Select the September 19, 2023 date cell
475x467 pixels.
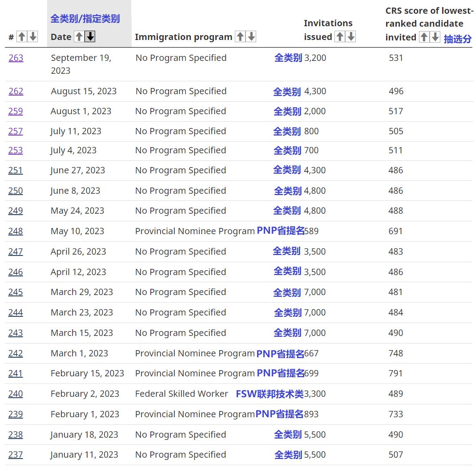point(81,64)
